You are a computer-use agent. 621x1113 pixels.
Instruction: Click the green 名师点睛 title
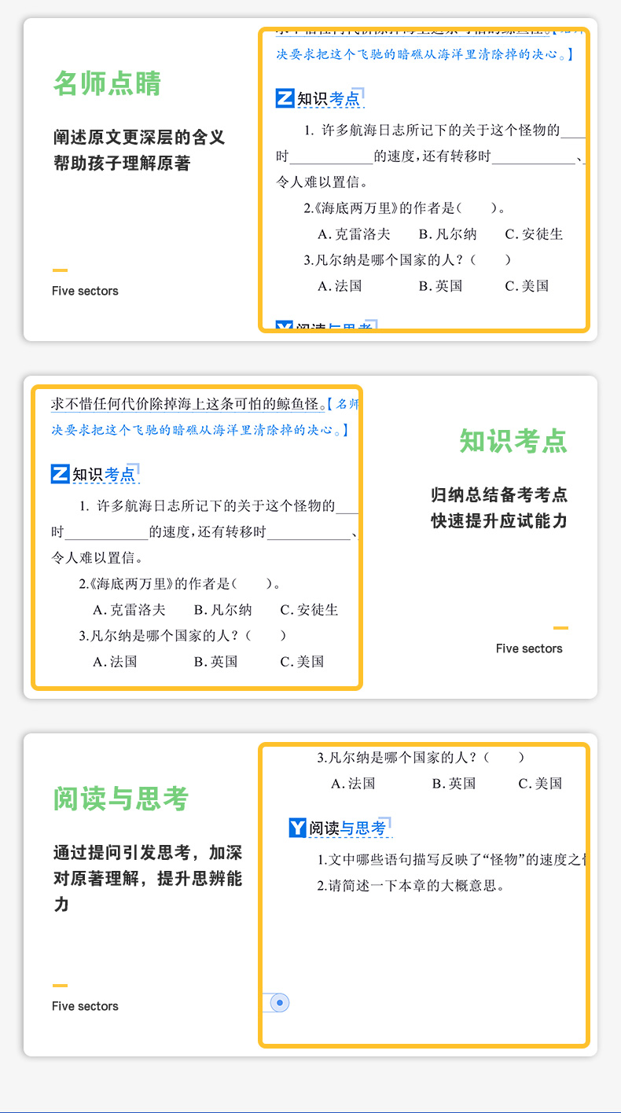(x=107, y=83)
